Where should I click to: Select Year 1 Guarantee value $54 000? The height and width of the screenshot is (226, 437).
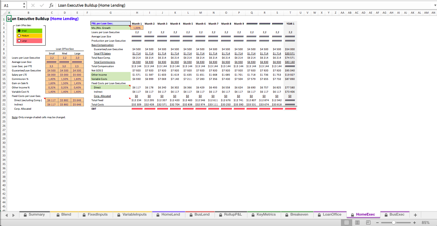point(290,49)
